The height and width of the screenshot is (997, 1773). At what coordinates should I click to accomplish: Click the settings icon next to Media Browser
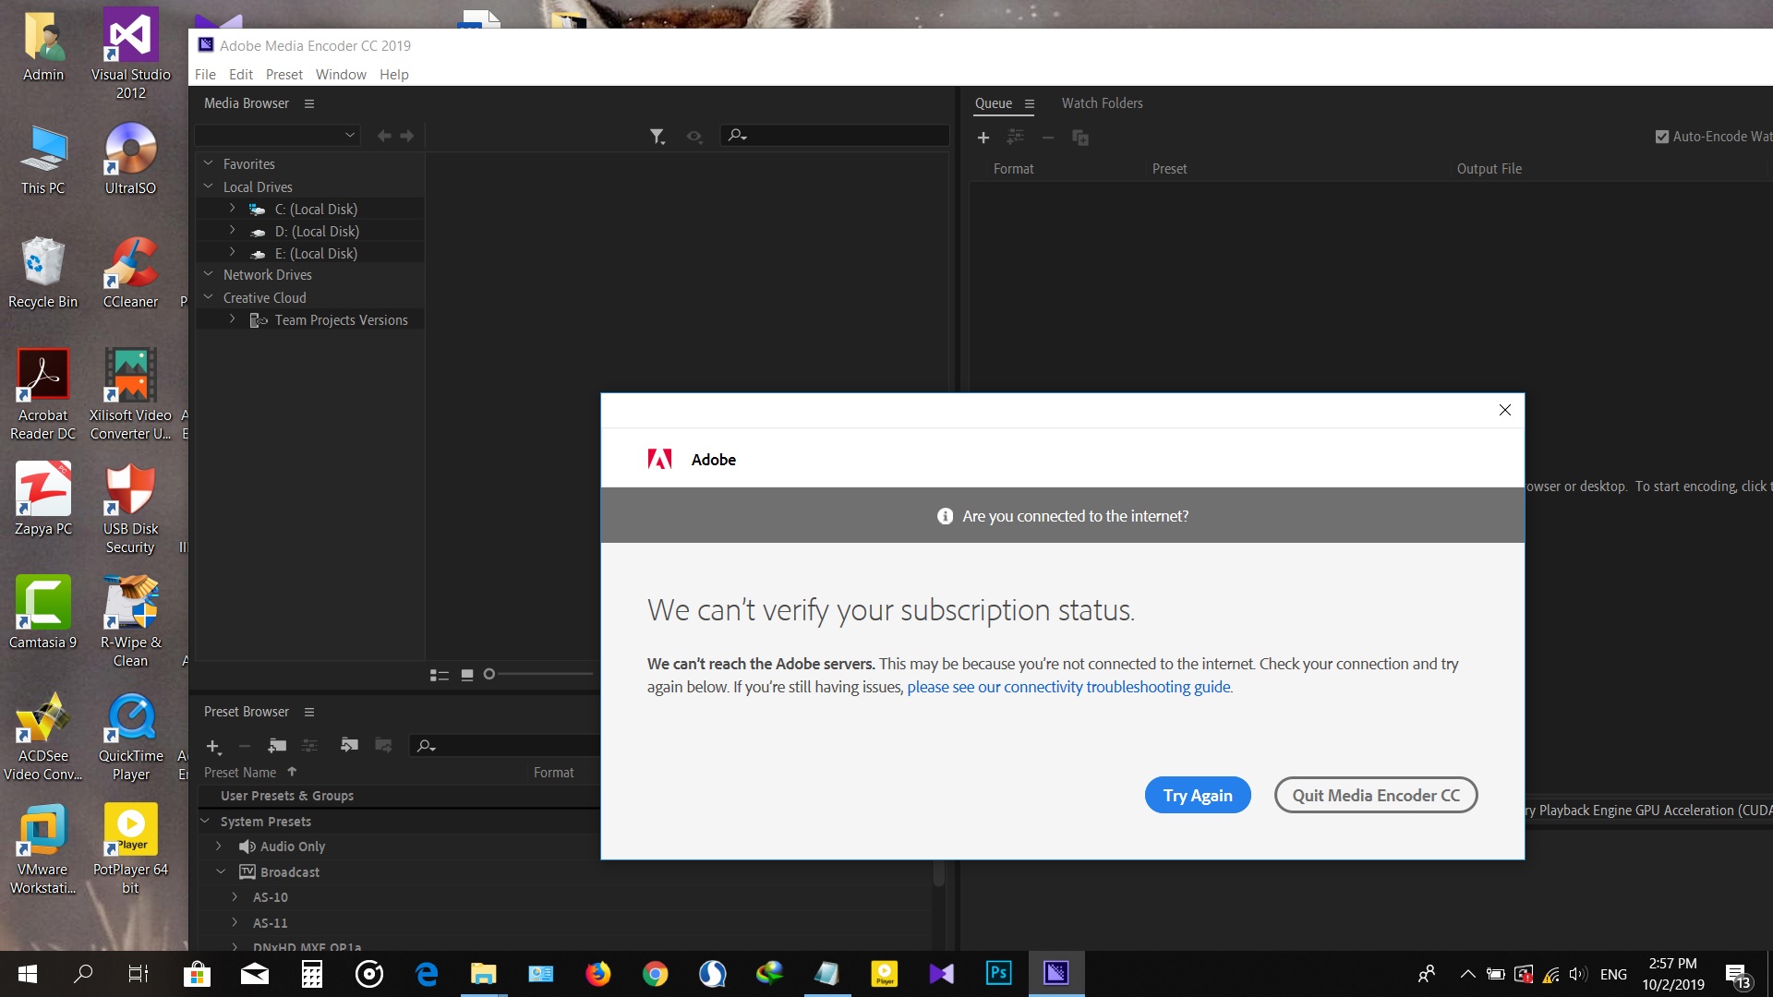coord(308,103)
